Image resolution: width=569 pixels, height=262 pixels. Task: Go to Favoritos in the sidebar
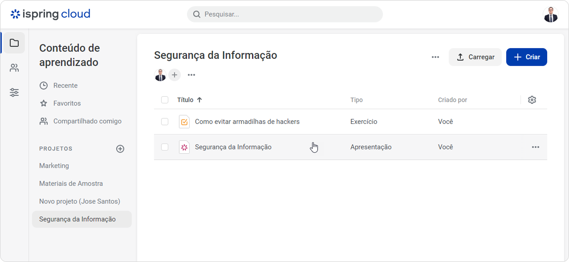coord(67,103)
